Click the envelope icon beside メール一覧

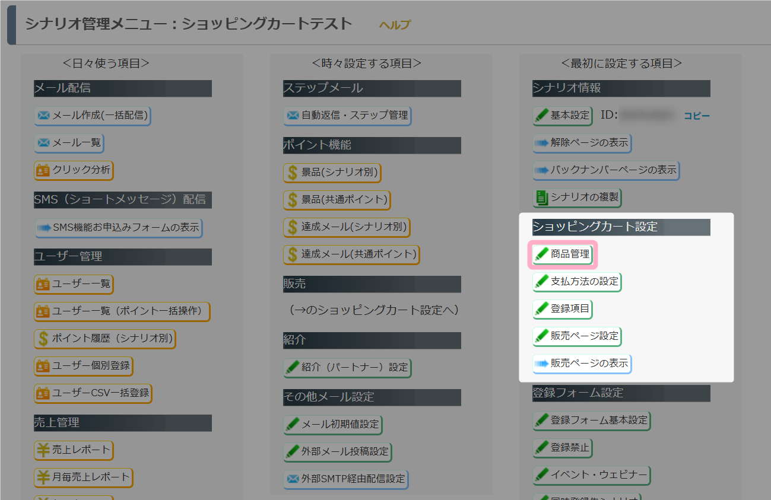[x=43, y=142]
